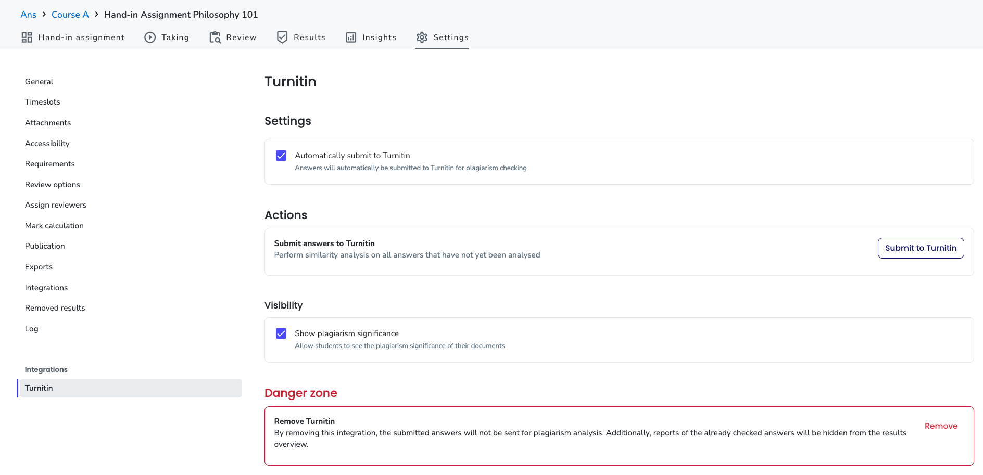Click the Review clipboard-search icon
The height and width of the screenshot is (475, 983).
tap(215, 37)
